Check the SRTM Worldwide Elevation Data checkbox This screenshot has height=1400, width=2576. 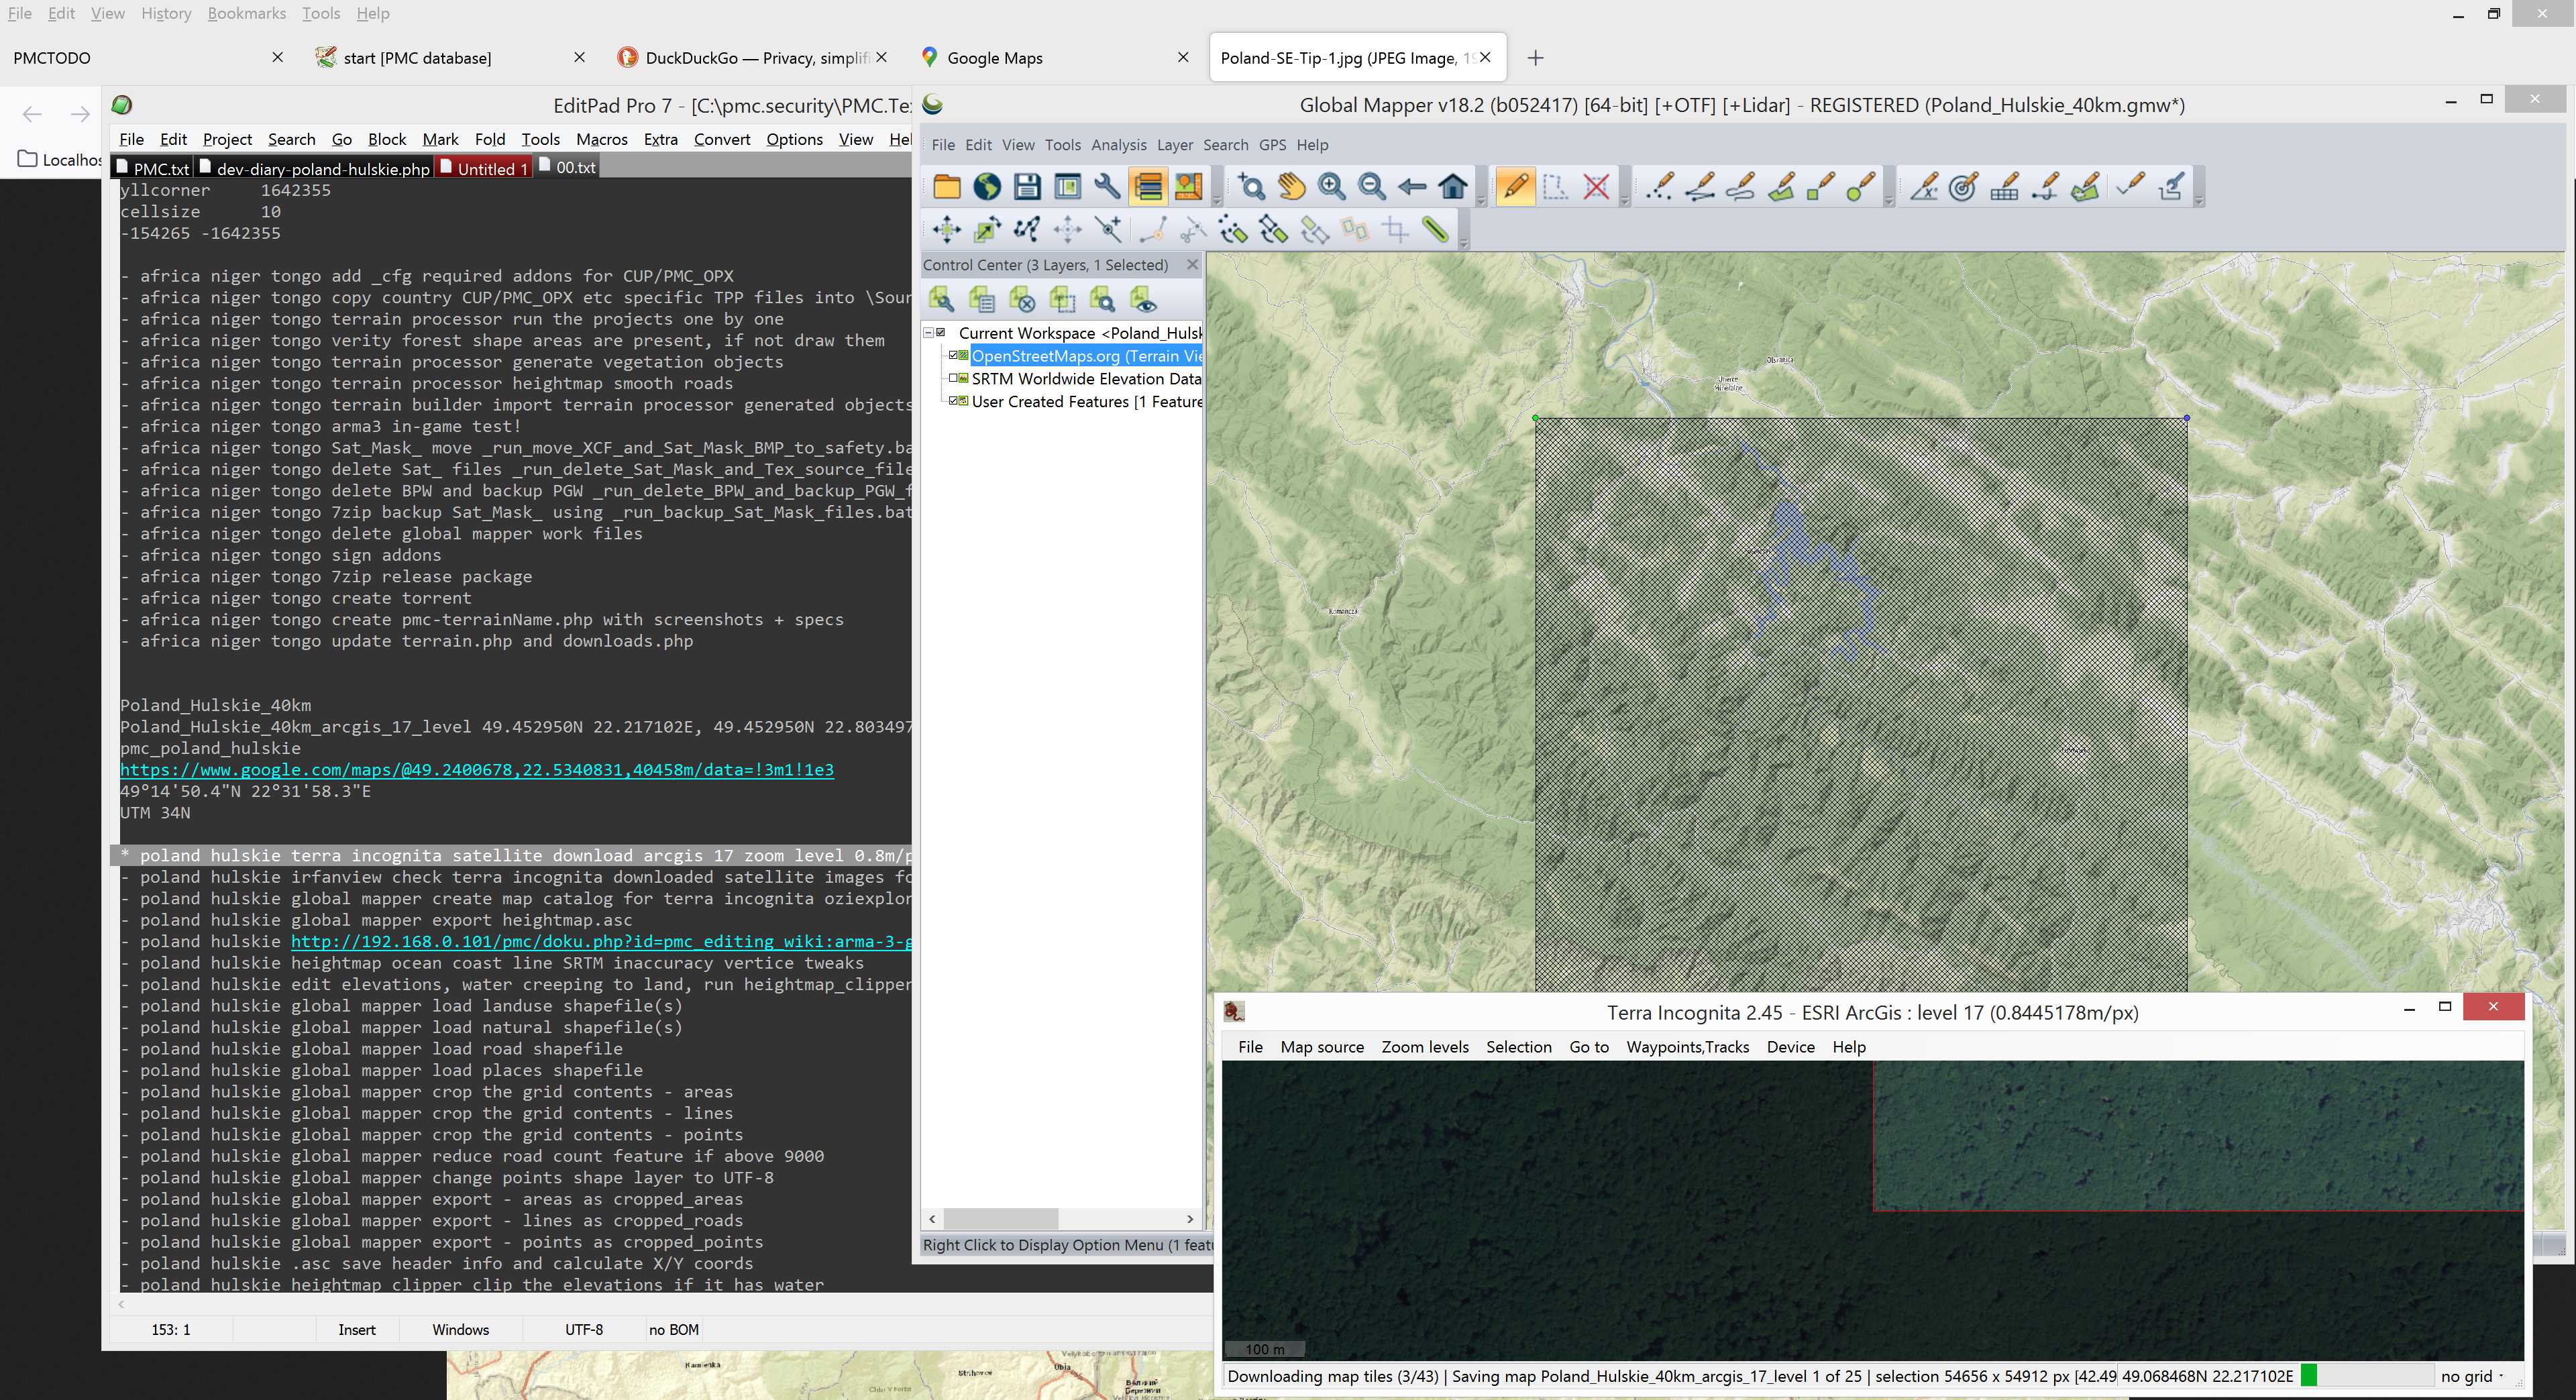click(954, 378)
